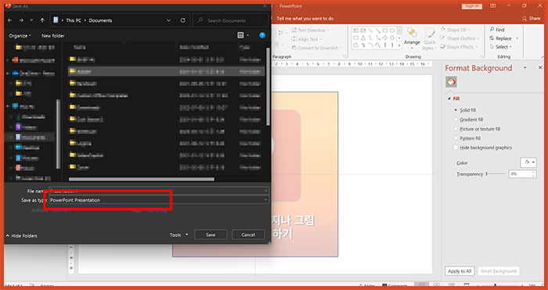548x290 pixels.
Task: Open Text Direction in PowerPoint ribbon
Action: [311, 30]
